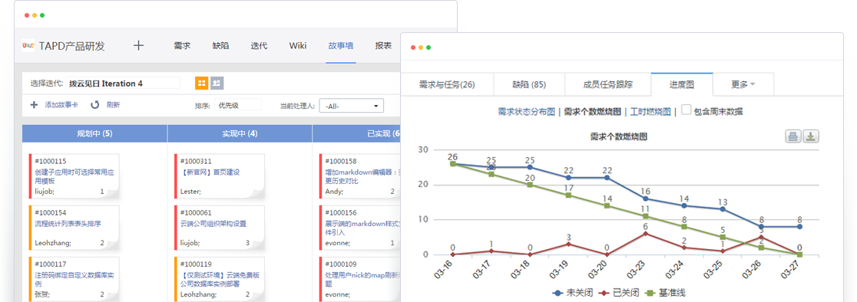The image size is (857, 302).
Task: Open story 增加markdown编辑器
Action: [362, 176]
